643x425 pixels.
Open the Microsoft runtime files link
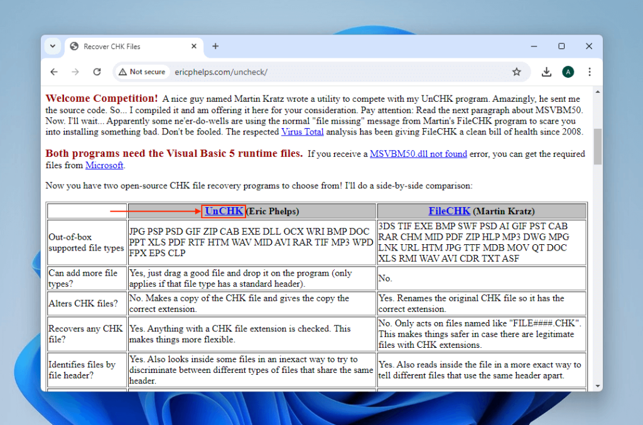[104, 165]
